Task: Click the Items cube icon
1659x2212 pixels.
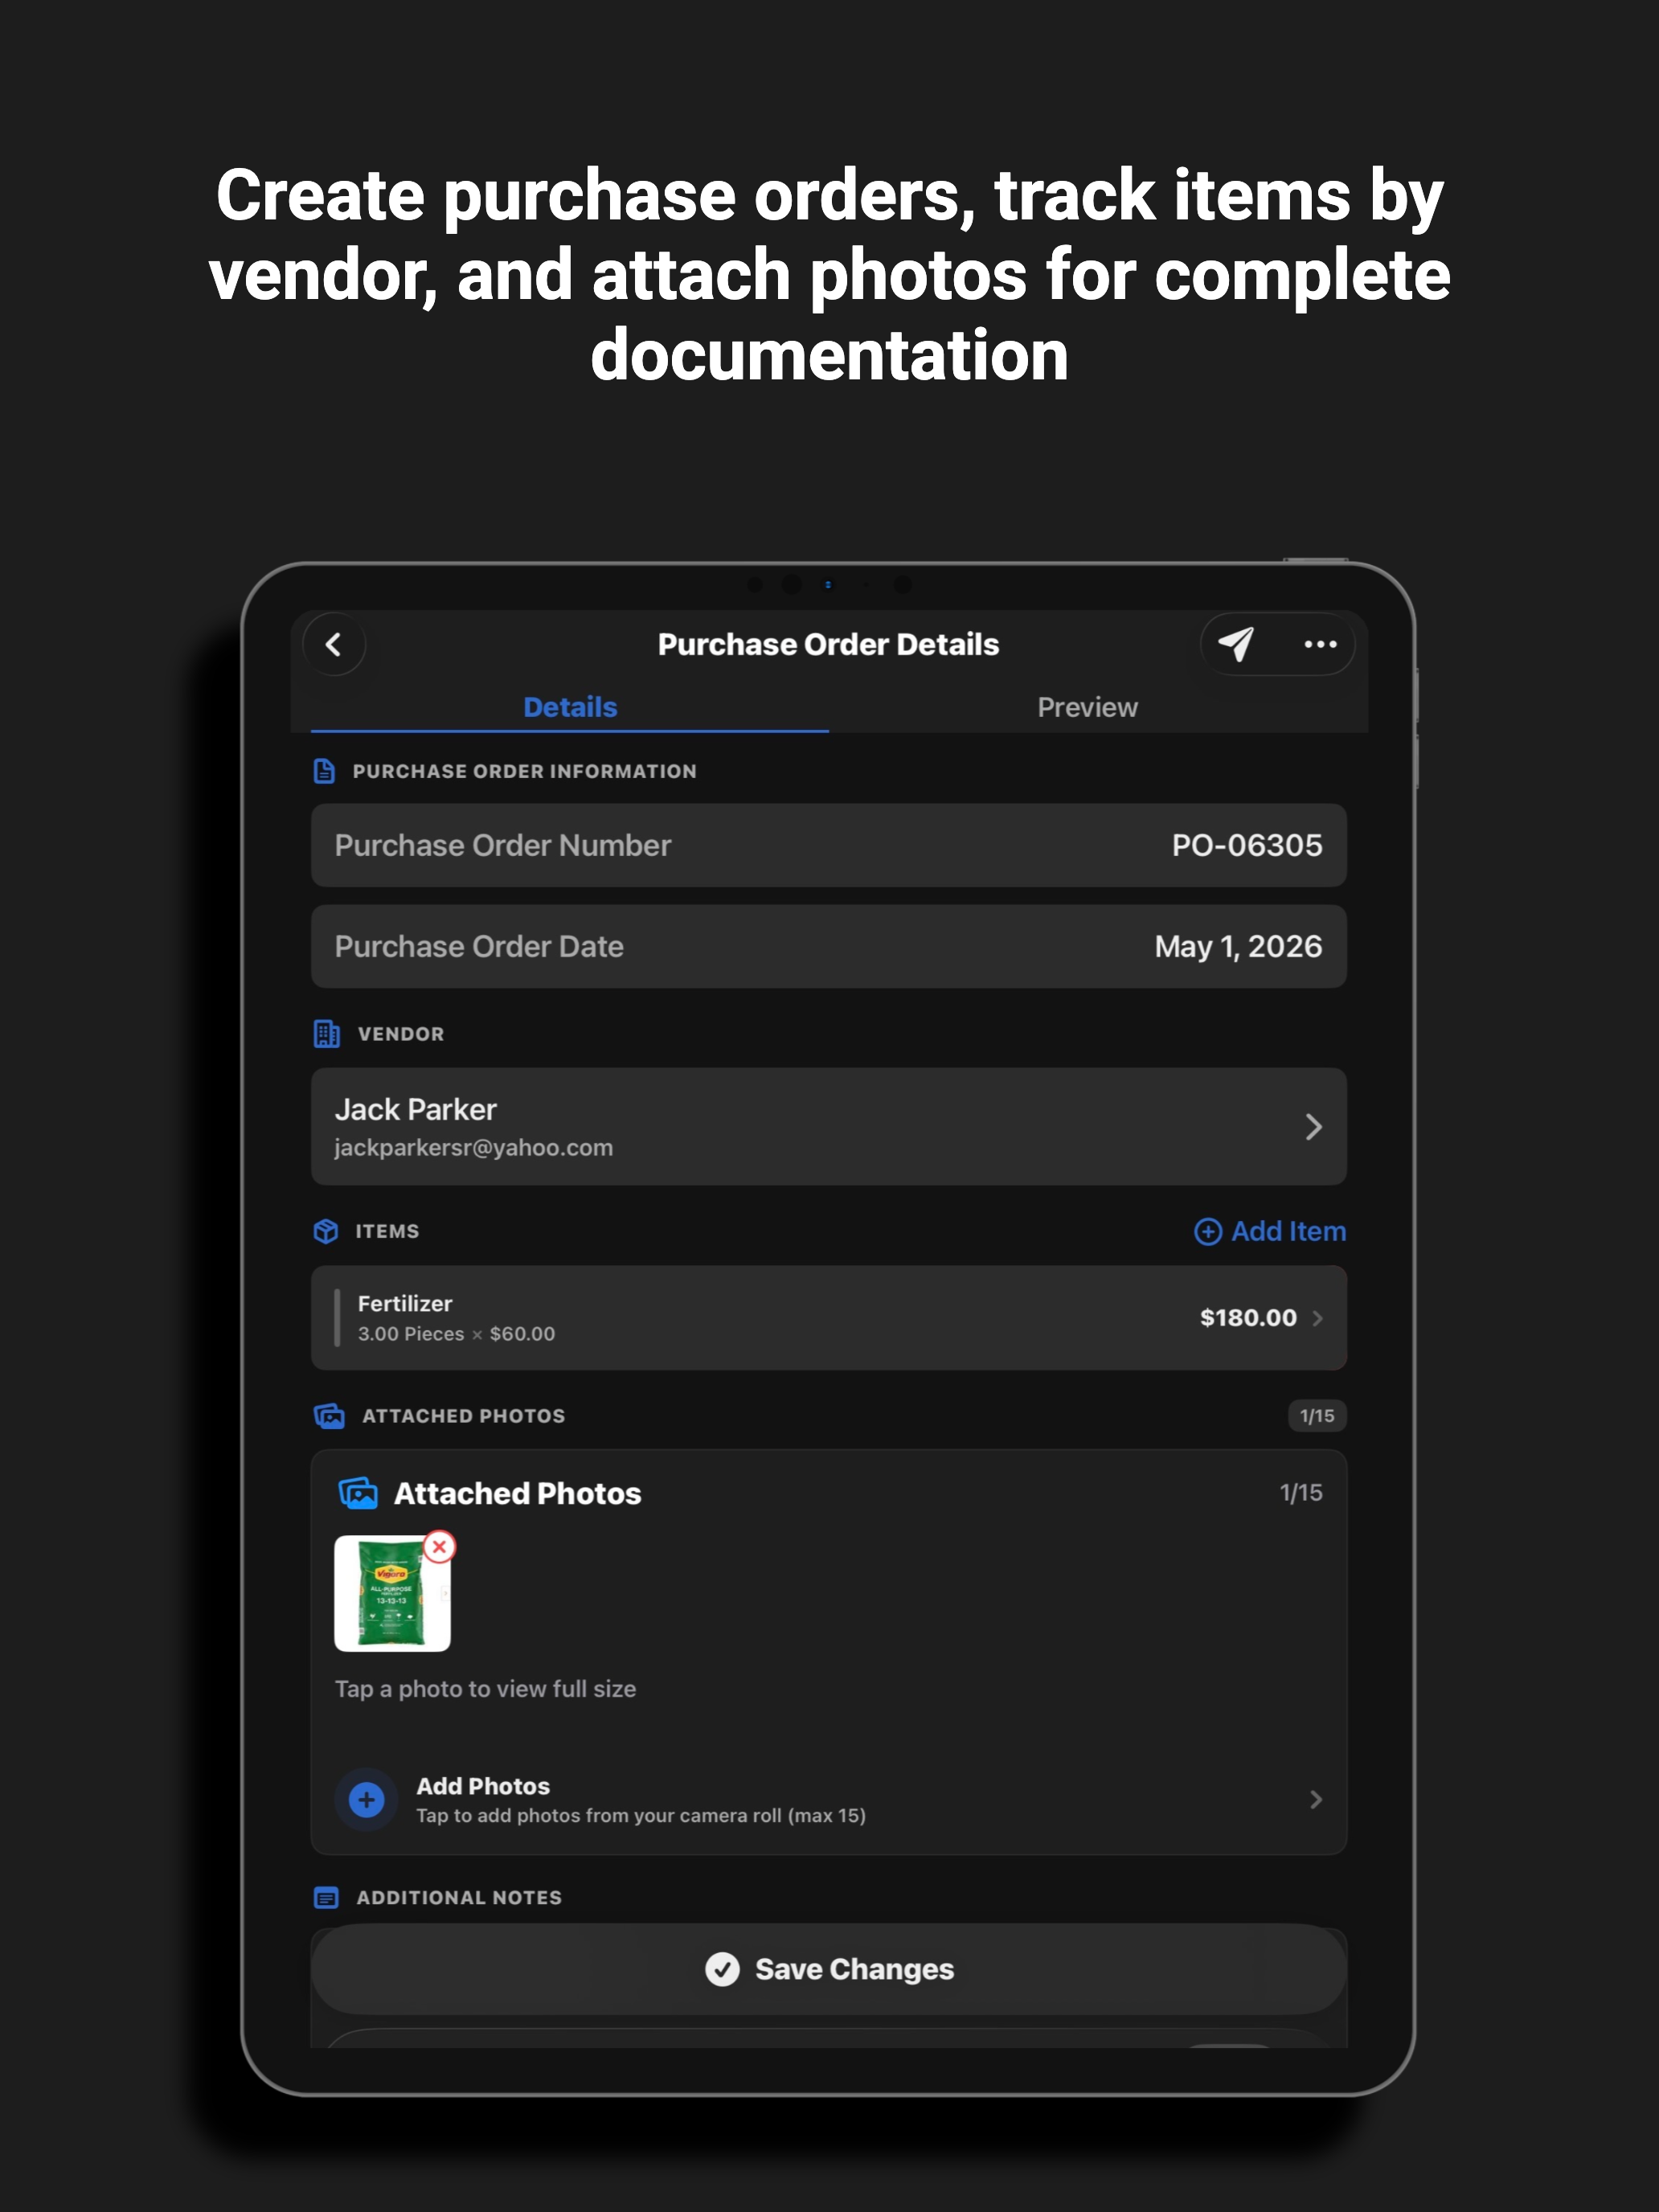Action: (325, 1231)
